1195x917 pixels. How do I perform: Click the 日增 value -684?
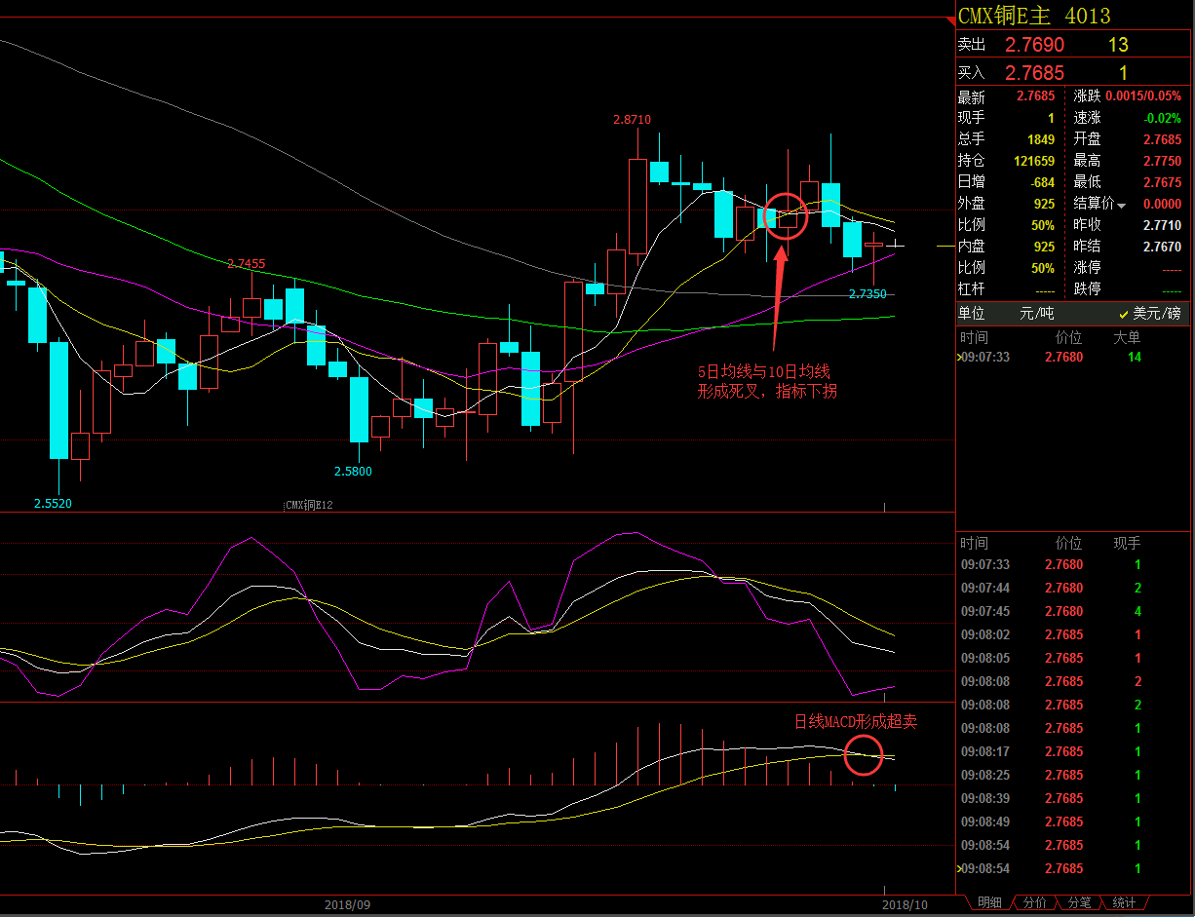pos(1042,182)
